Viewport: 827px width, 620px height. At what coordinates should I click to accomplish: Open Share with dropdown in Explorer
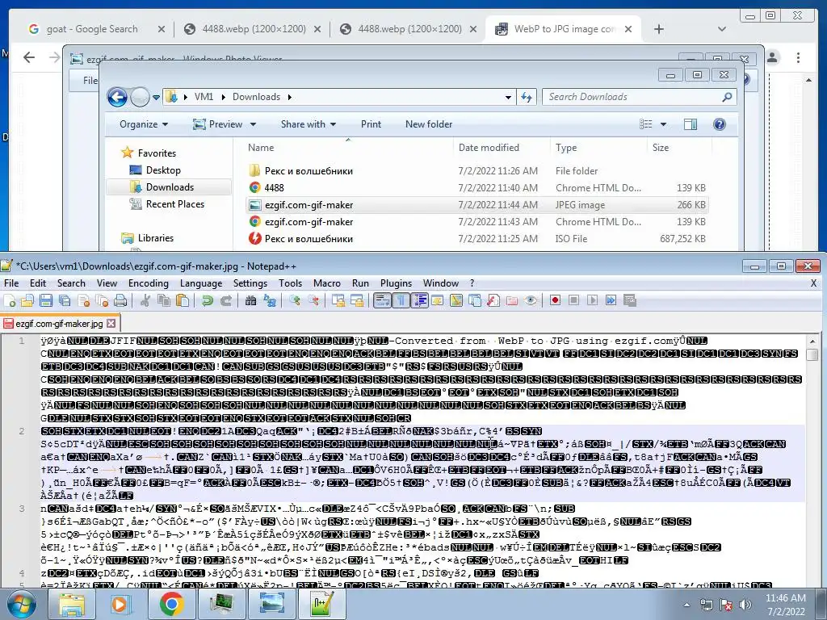[308, 124]
